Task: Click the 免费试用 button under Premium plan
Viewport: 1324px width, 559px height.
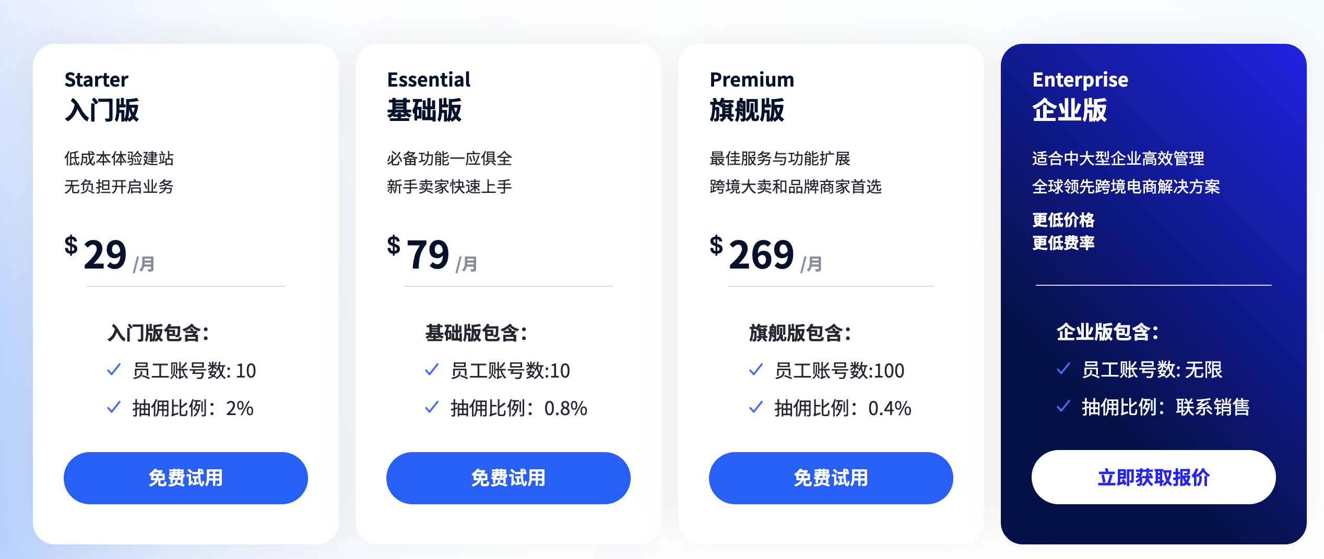Action: (830, 477)
